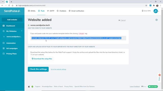
Task: Open the browser profile avatar
Action: click(x=157, y=6)
